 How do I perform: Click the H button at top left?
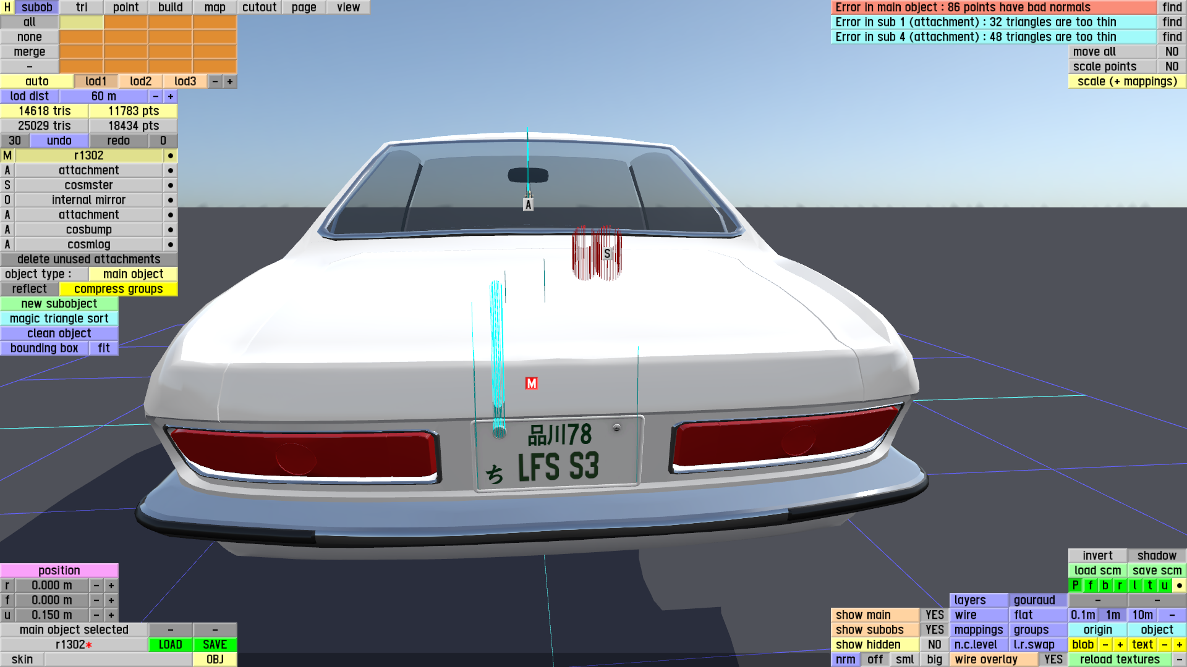7,7
